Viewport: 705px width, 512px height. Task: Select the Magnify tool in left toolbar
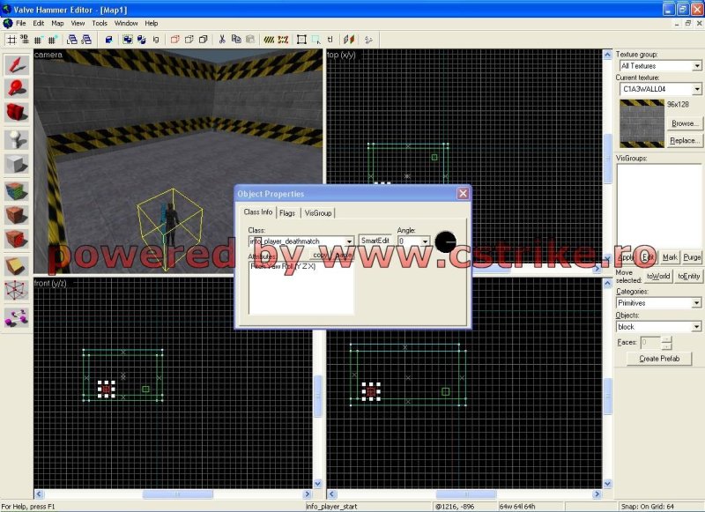17,88
